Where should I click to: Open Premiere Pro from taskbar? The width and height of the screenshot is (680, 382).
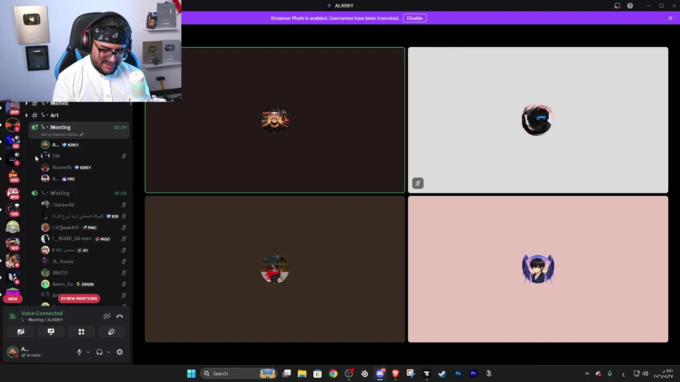point(473,374)
